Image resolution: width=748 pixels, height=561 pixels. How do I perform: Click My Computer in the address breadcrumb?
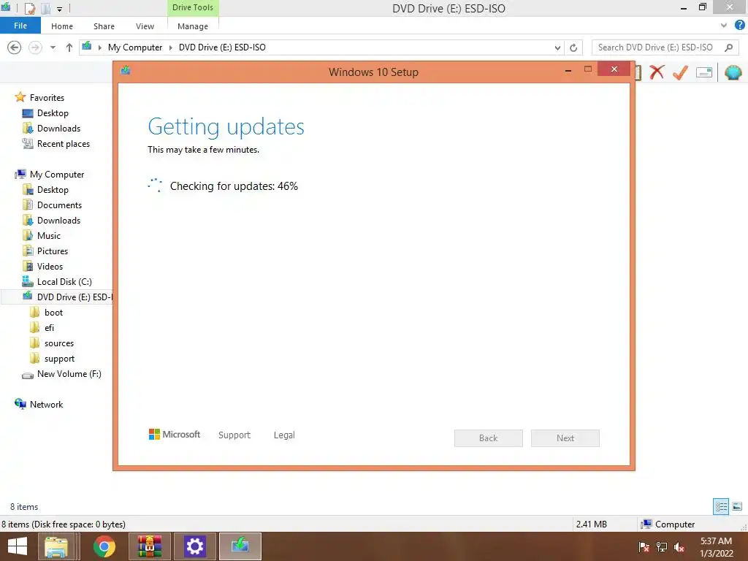click(135, 47)
